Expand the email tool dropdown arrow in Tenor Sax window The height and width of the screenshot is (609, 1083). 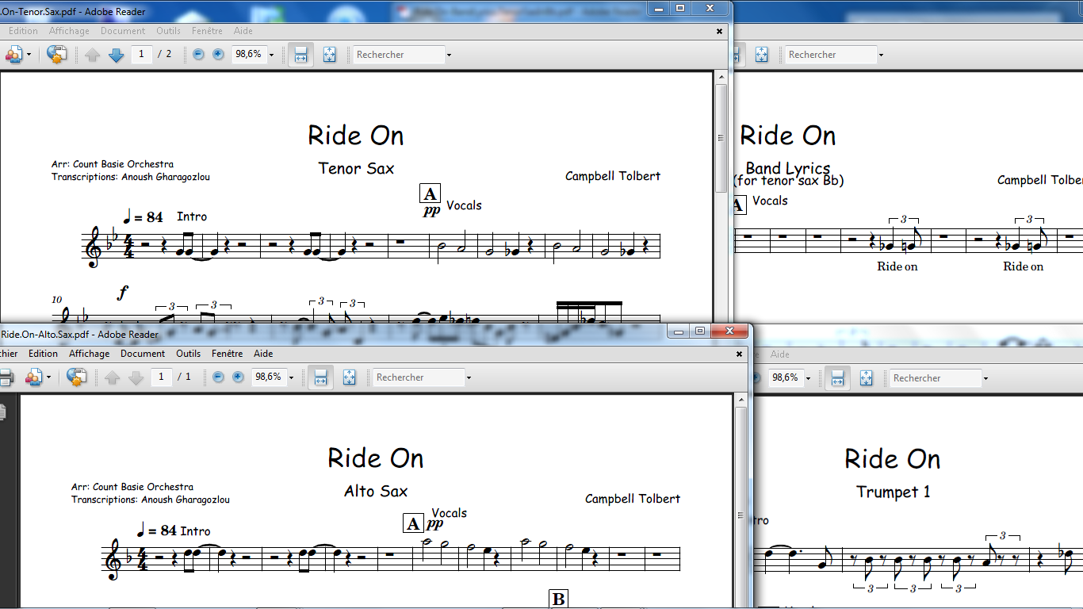29,55
